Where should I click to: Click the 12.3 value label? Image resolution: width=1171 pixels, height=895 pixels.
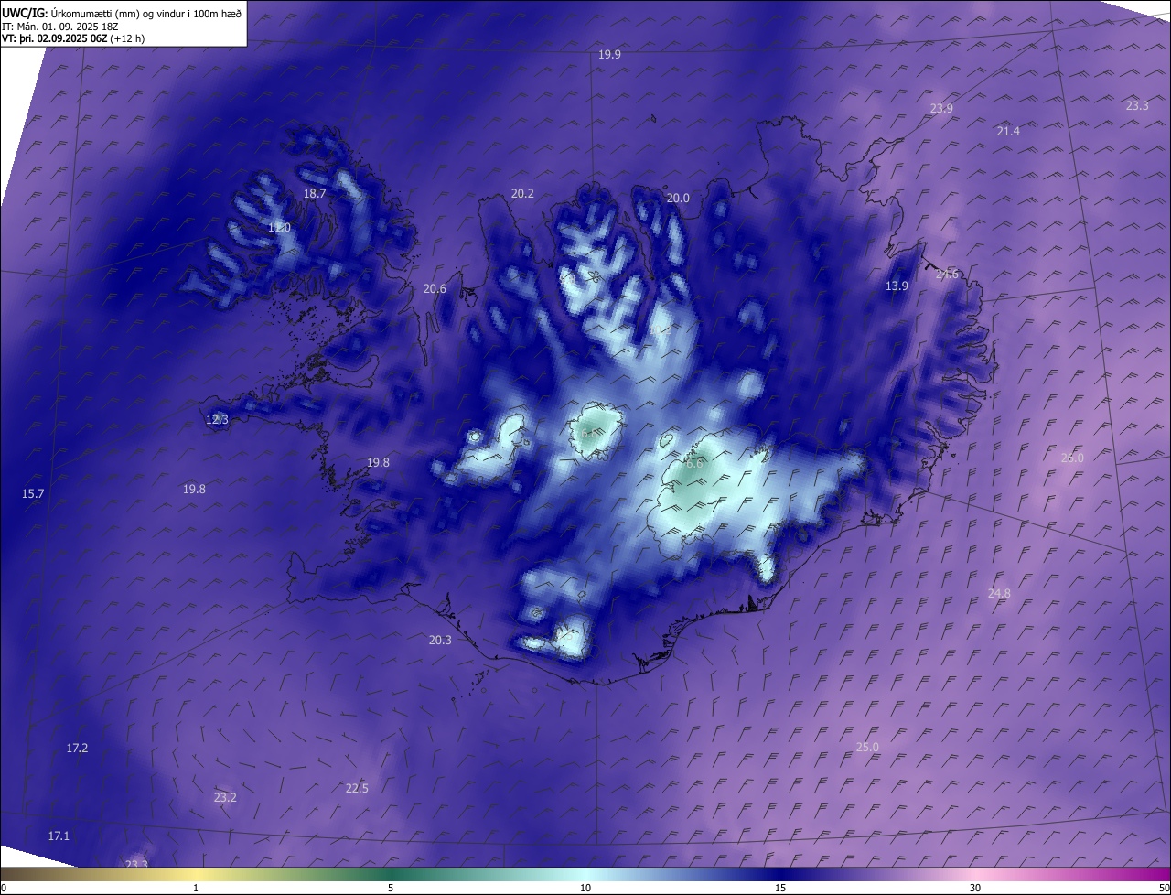click(217, 420)
